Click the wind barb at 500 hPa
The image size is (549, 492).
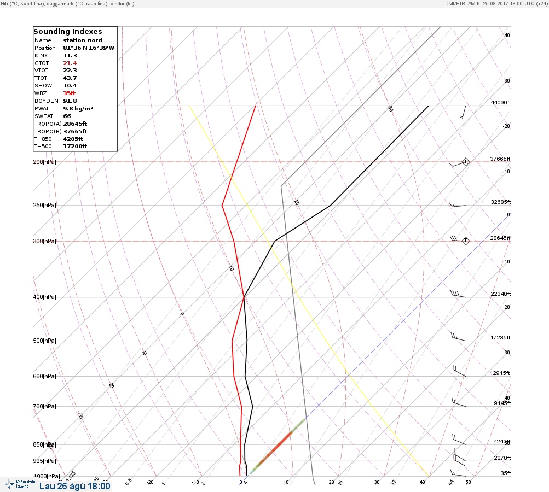458,337
